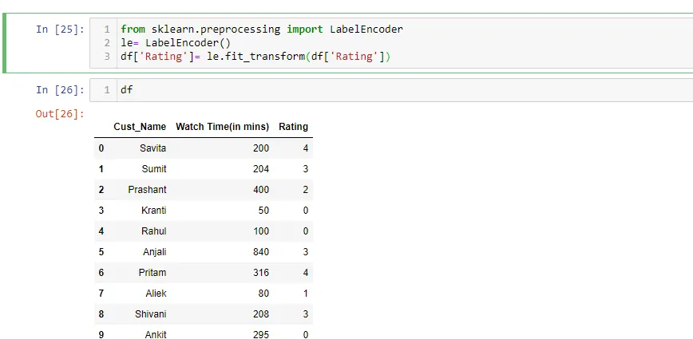
Task: Click the name cell 'Kranti'
Action: pos(154,210)
